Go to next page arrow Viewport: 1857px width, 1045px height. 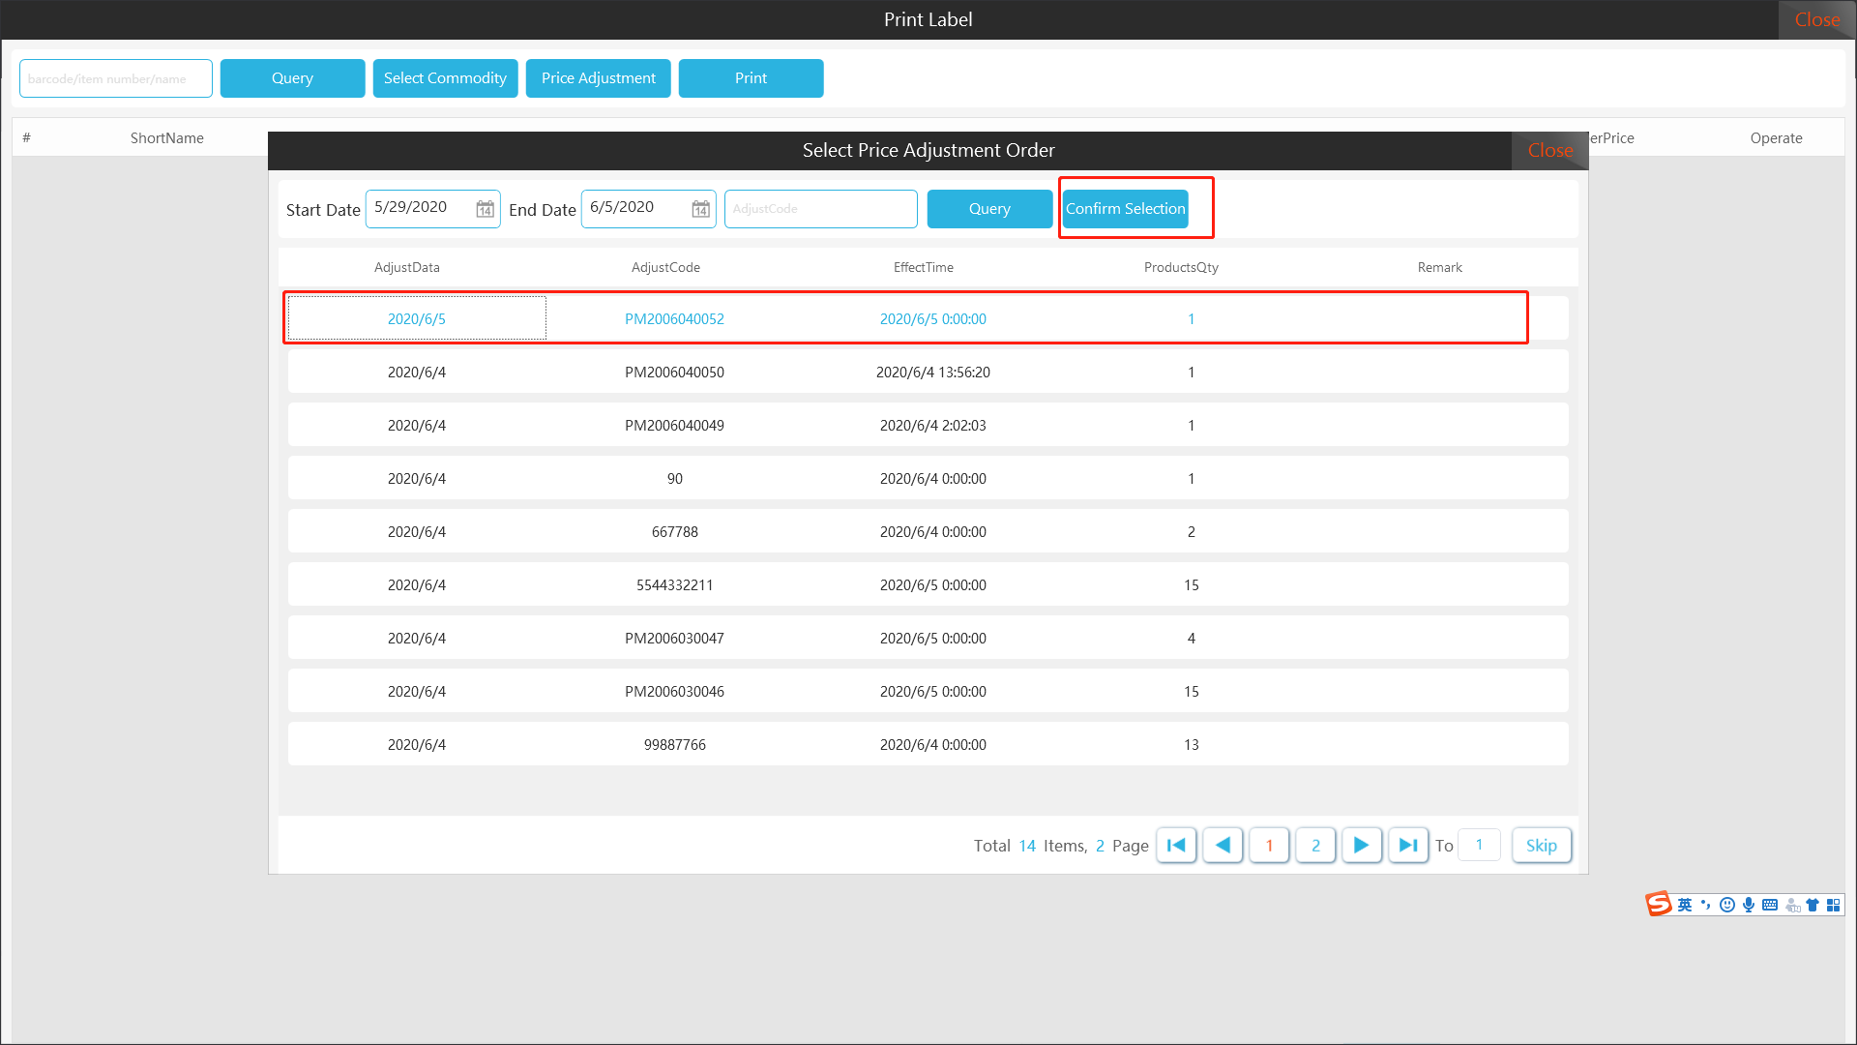tap(1361, 845)
